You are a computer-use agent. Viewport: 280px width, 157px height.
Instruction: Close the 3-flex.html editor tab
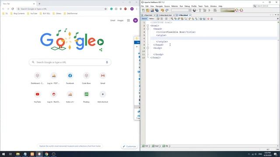pyautogui.click(x=190, y=15)
